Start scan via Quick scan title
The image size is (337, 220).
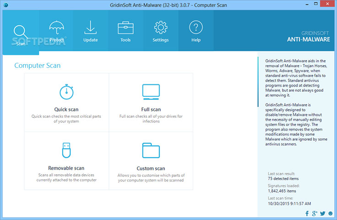(x=66, y=110)
